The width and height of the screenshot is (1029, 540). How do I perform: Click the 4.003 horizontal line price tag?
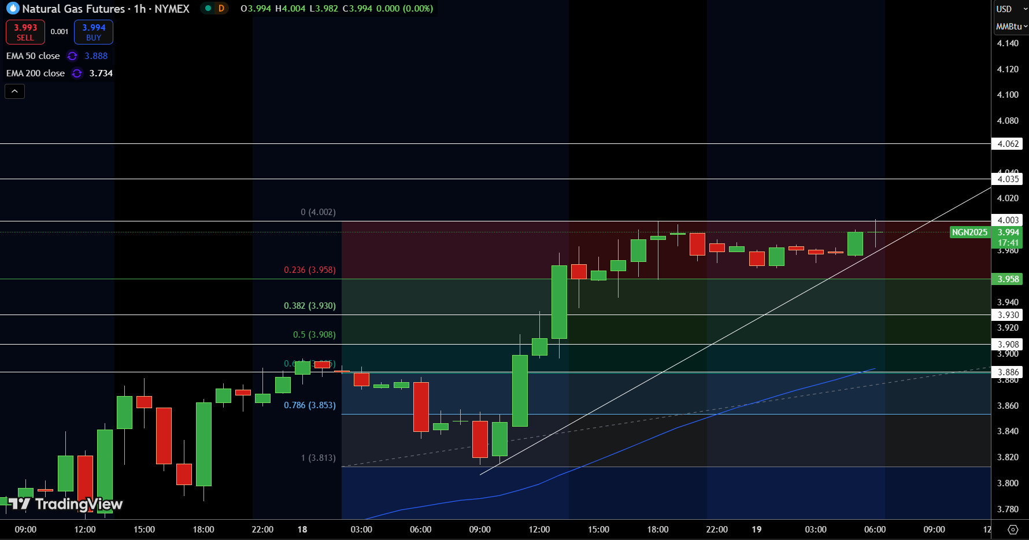tap(1008, 220)
